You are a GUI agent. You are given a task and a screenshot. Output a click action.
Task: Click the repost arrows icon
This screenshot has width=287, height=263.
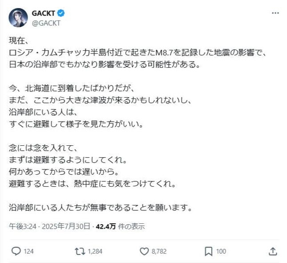[80, 251]
